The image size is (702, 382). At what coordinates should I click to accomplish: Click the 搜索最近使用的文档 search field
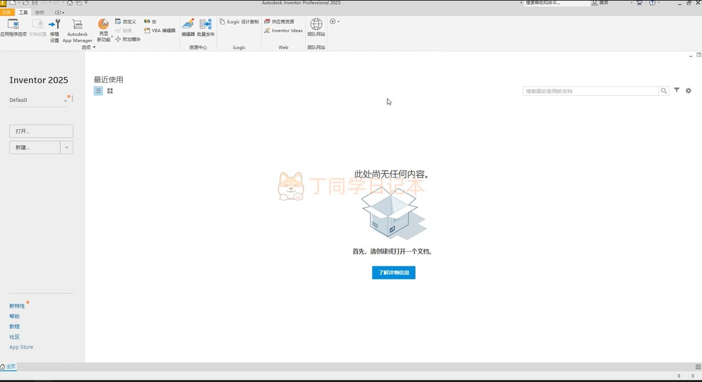coord(590,91)
